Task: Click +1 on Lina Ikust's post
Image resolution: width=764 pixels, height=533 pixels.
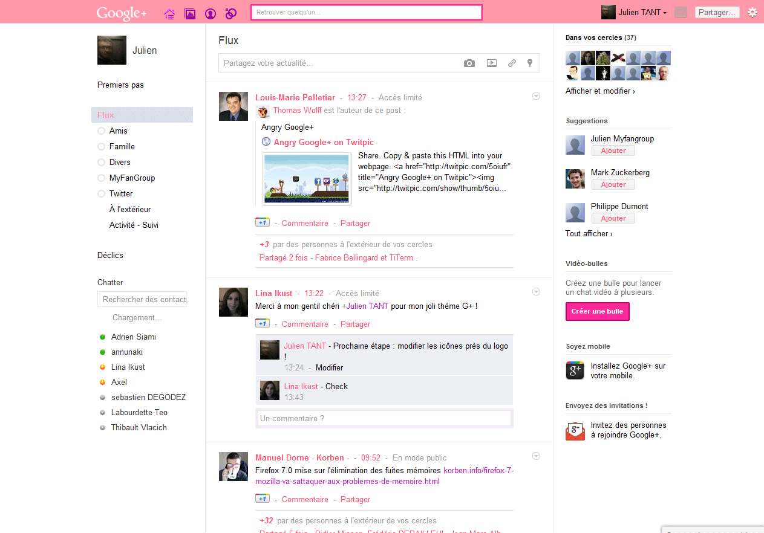Action: tap(262, 323)
